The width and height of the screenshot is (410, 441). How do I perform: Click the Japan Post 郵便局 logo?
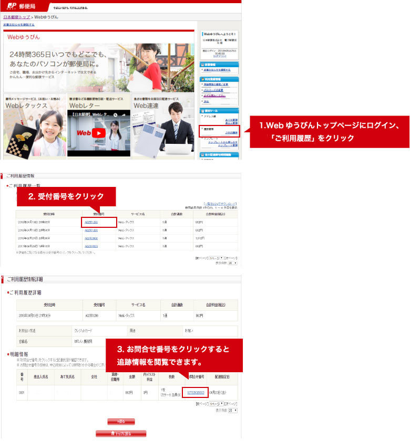[x=21, y=6]
